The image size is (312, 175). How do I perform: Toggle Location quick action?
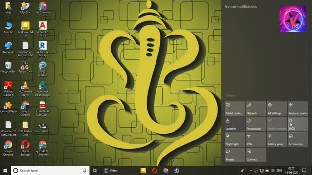coord(235,124)
